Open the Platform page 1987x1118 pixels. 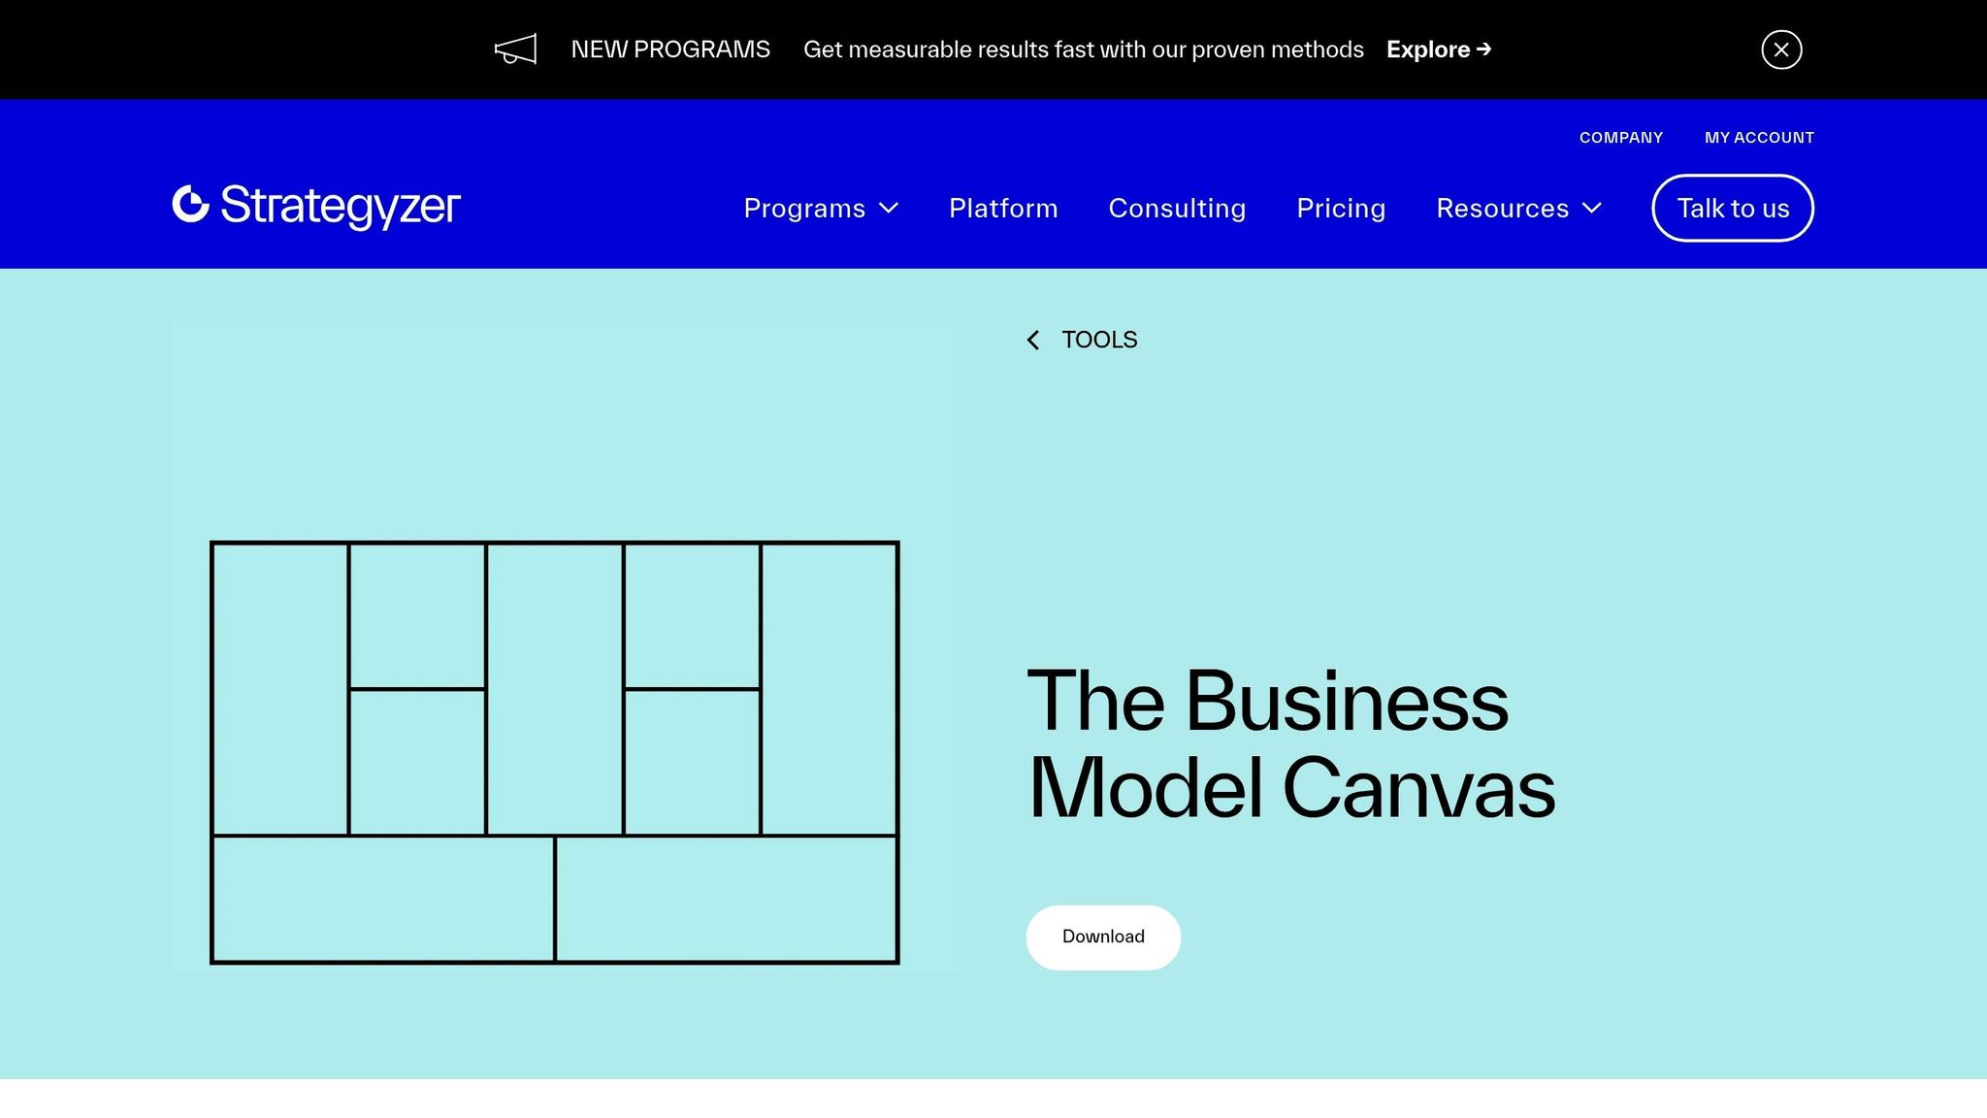coord(1003,208)
